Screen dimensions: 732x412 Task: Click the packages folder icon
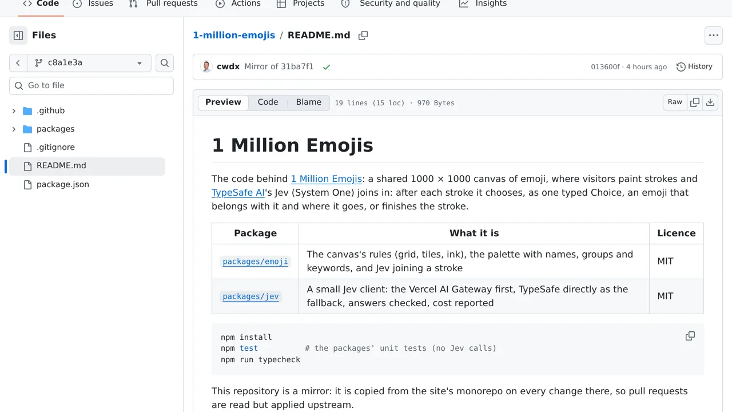point(27,129)
